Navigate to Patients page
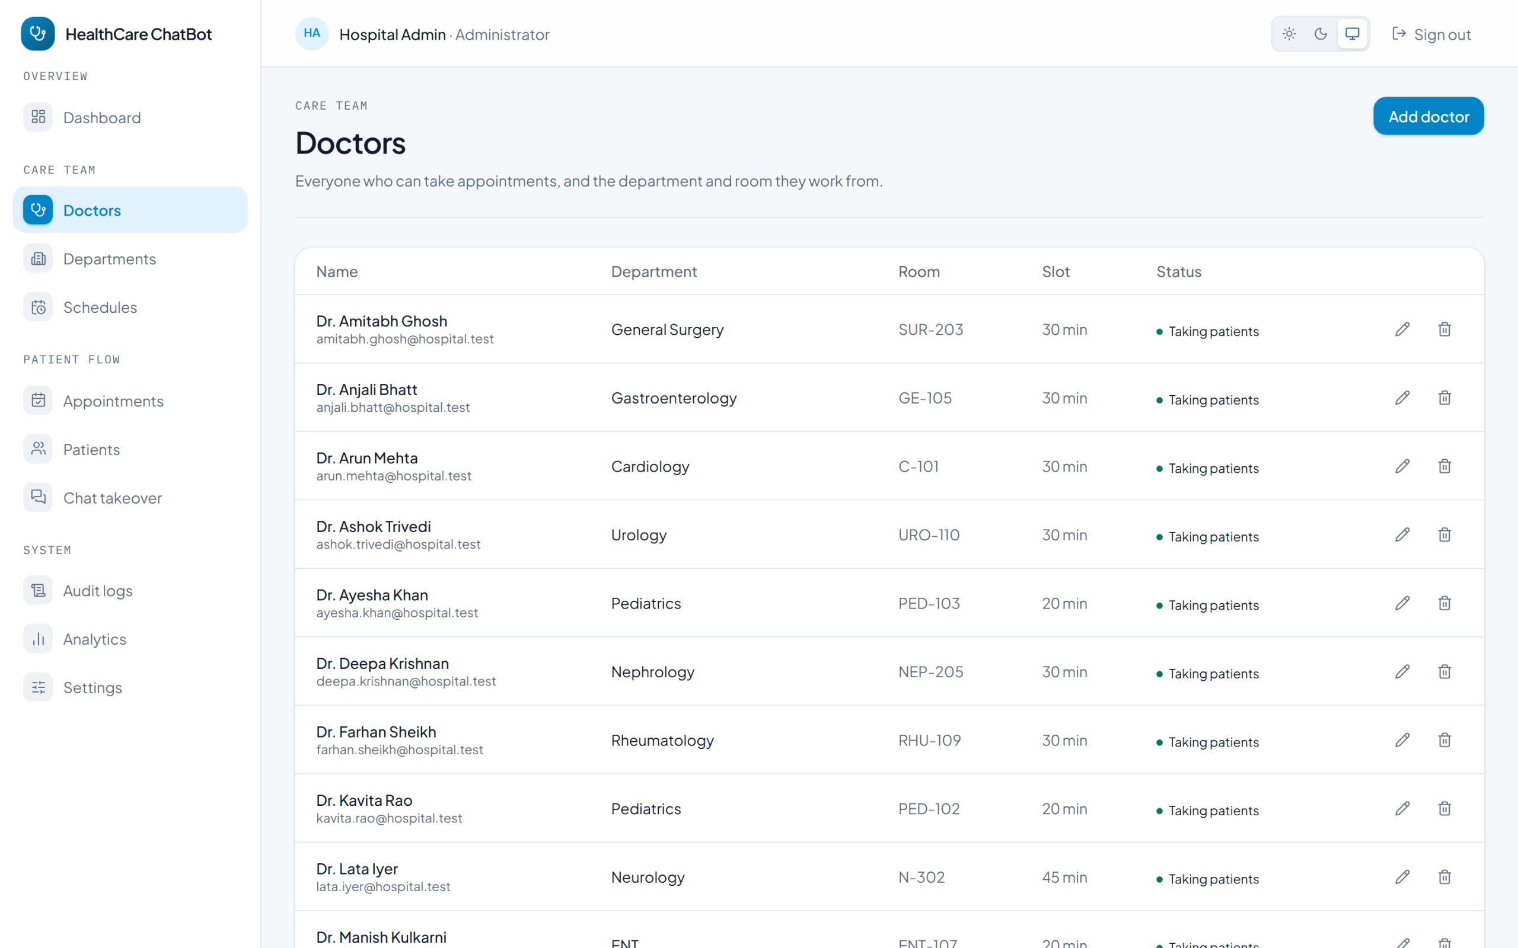1518x948 pixels. (130, 449)
